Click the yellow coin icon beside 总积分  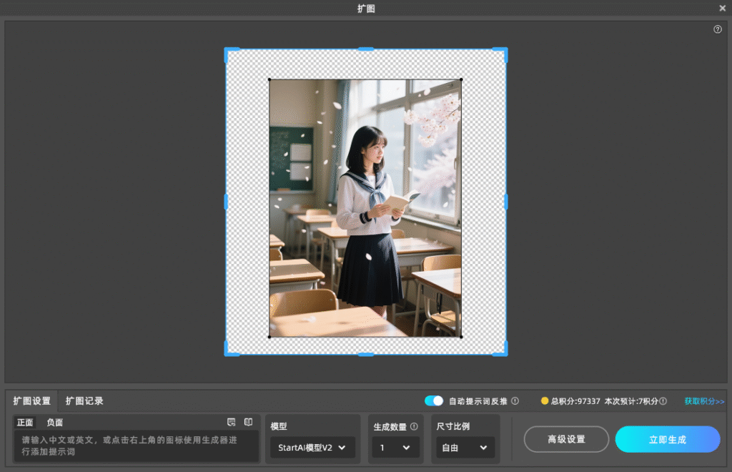tap(545, 401)
